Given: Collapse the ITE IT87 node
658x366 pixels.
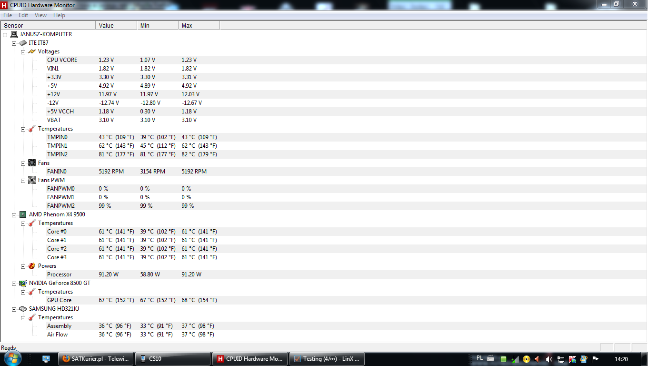Looking at the screenshot, I should (x=14, y=43).
